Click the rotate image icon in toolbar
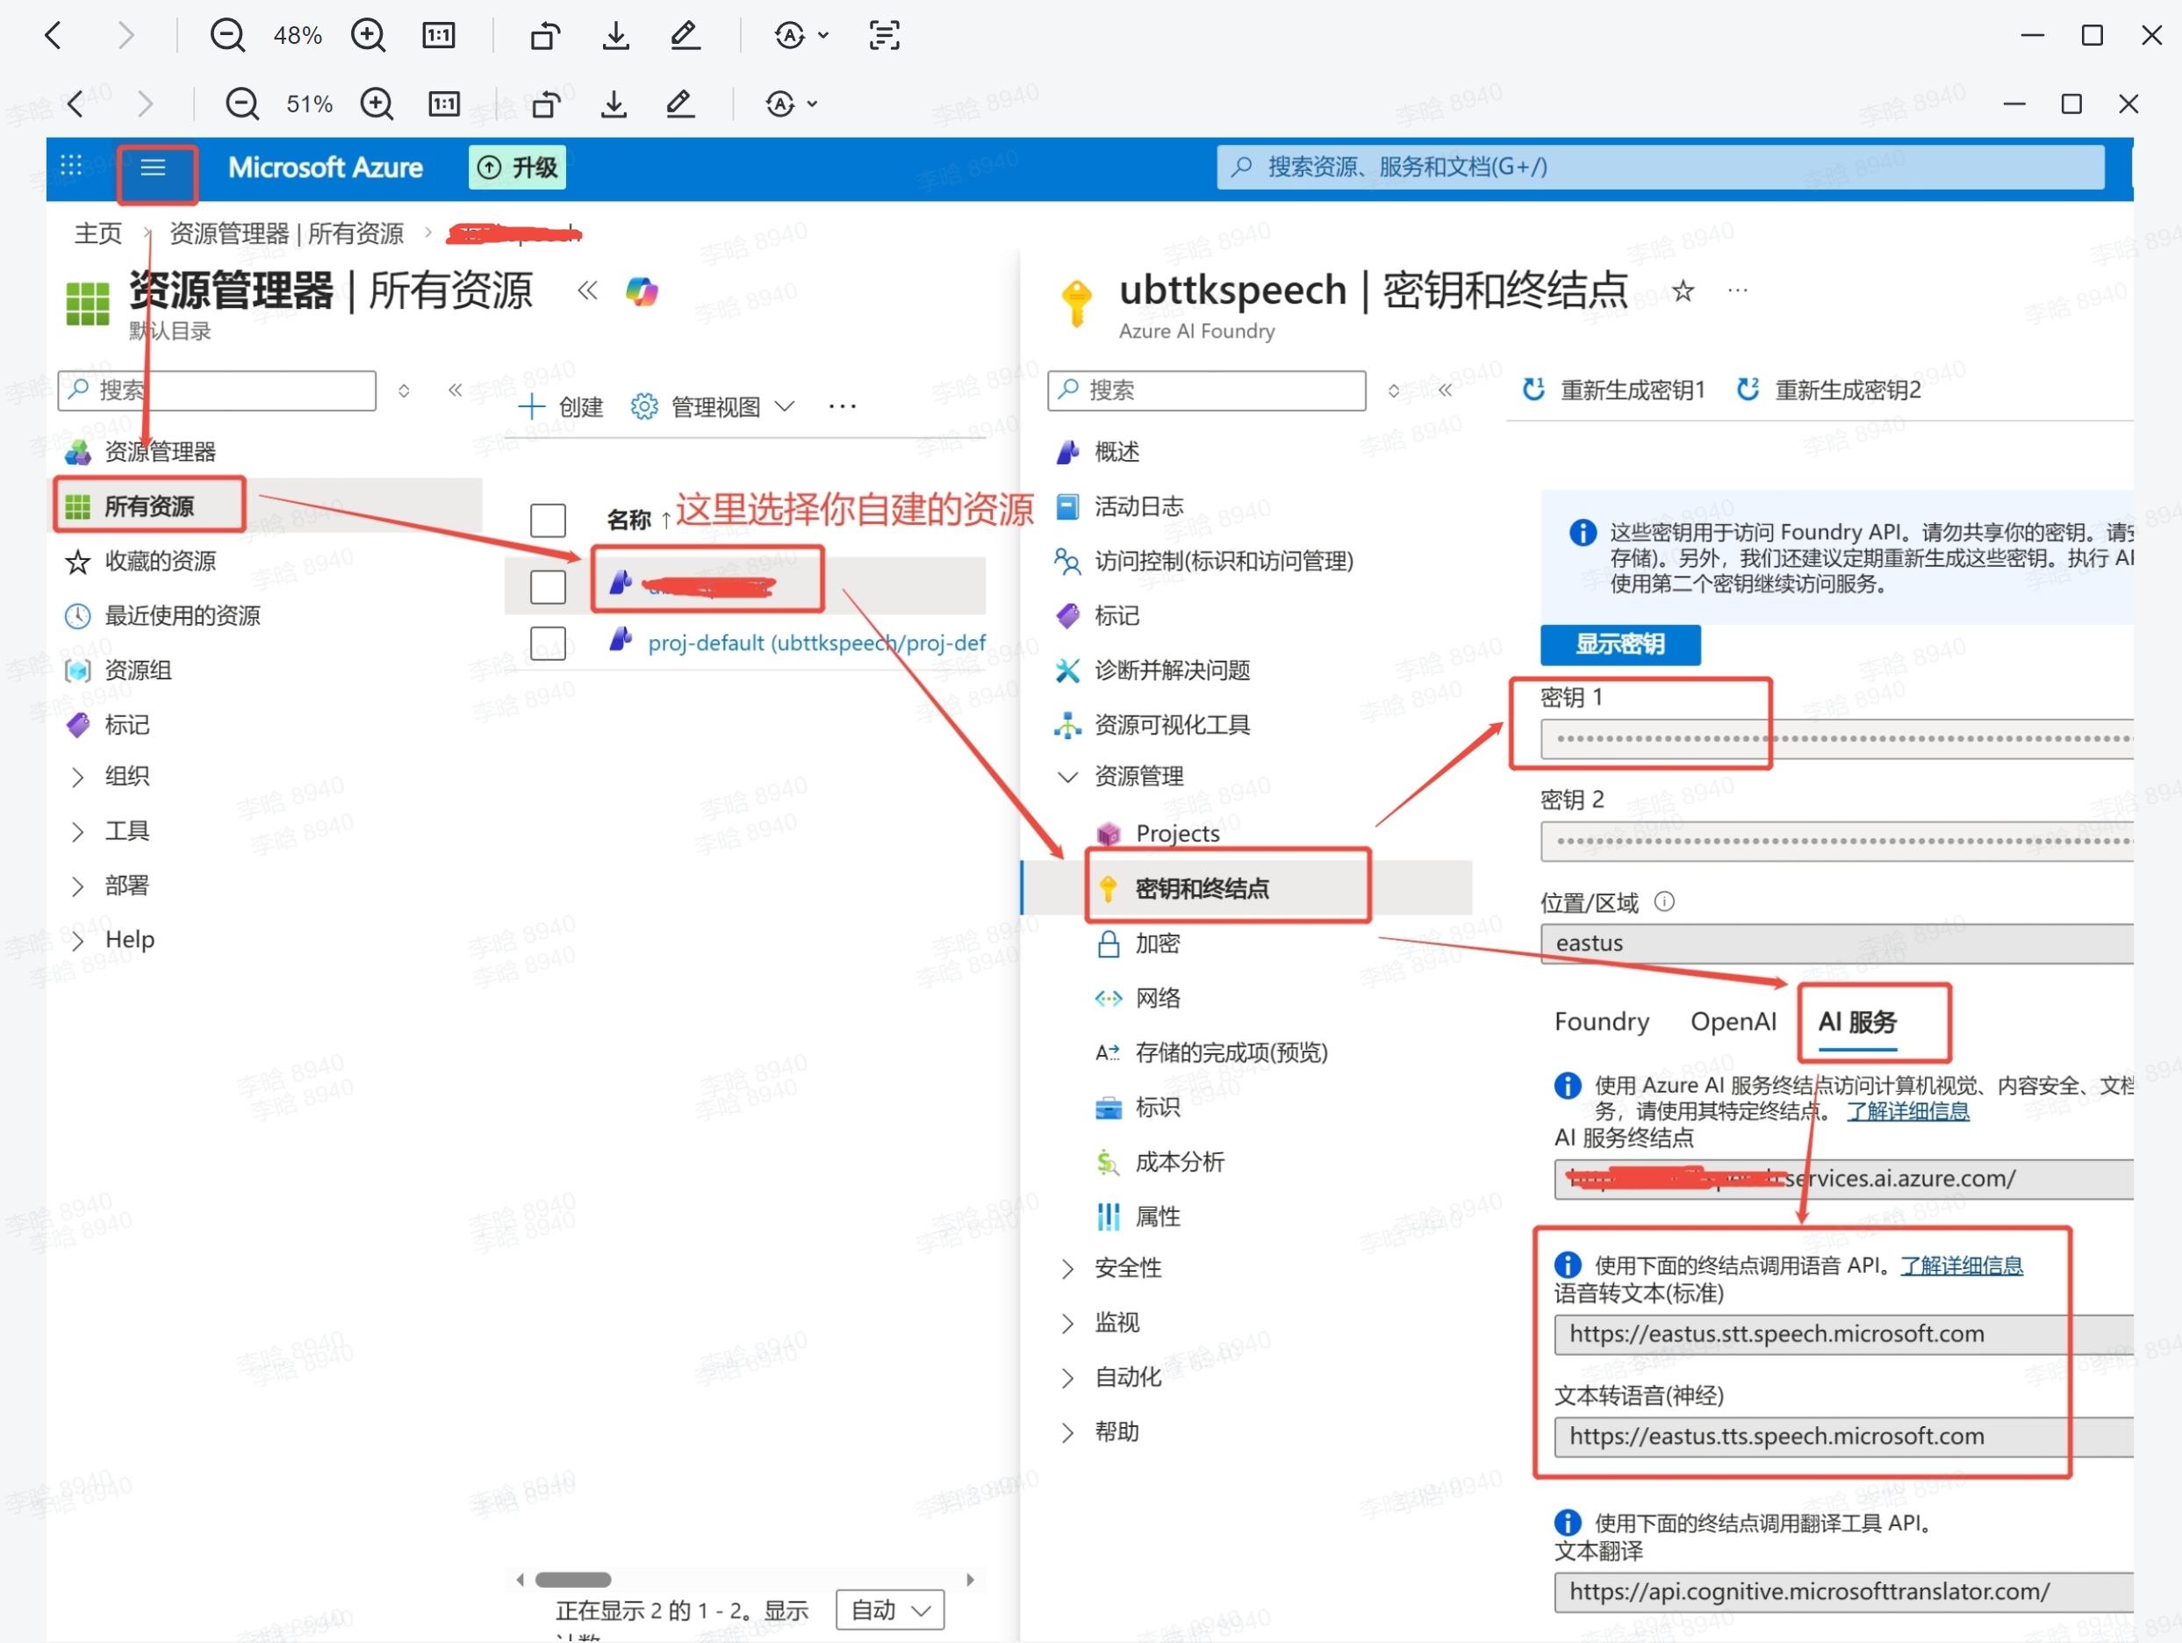 [544, 35]
